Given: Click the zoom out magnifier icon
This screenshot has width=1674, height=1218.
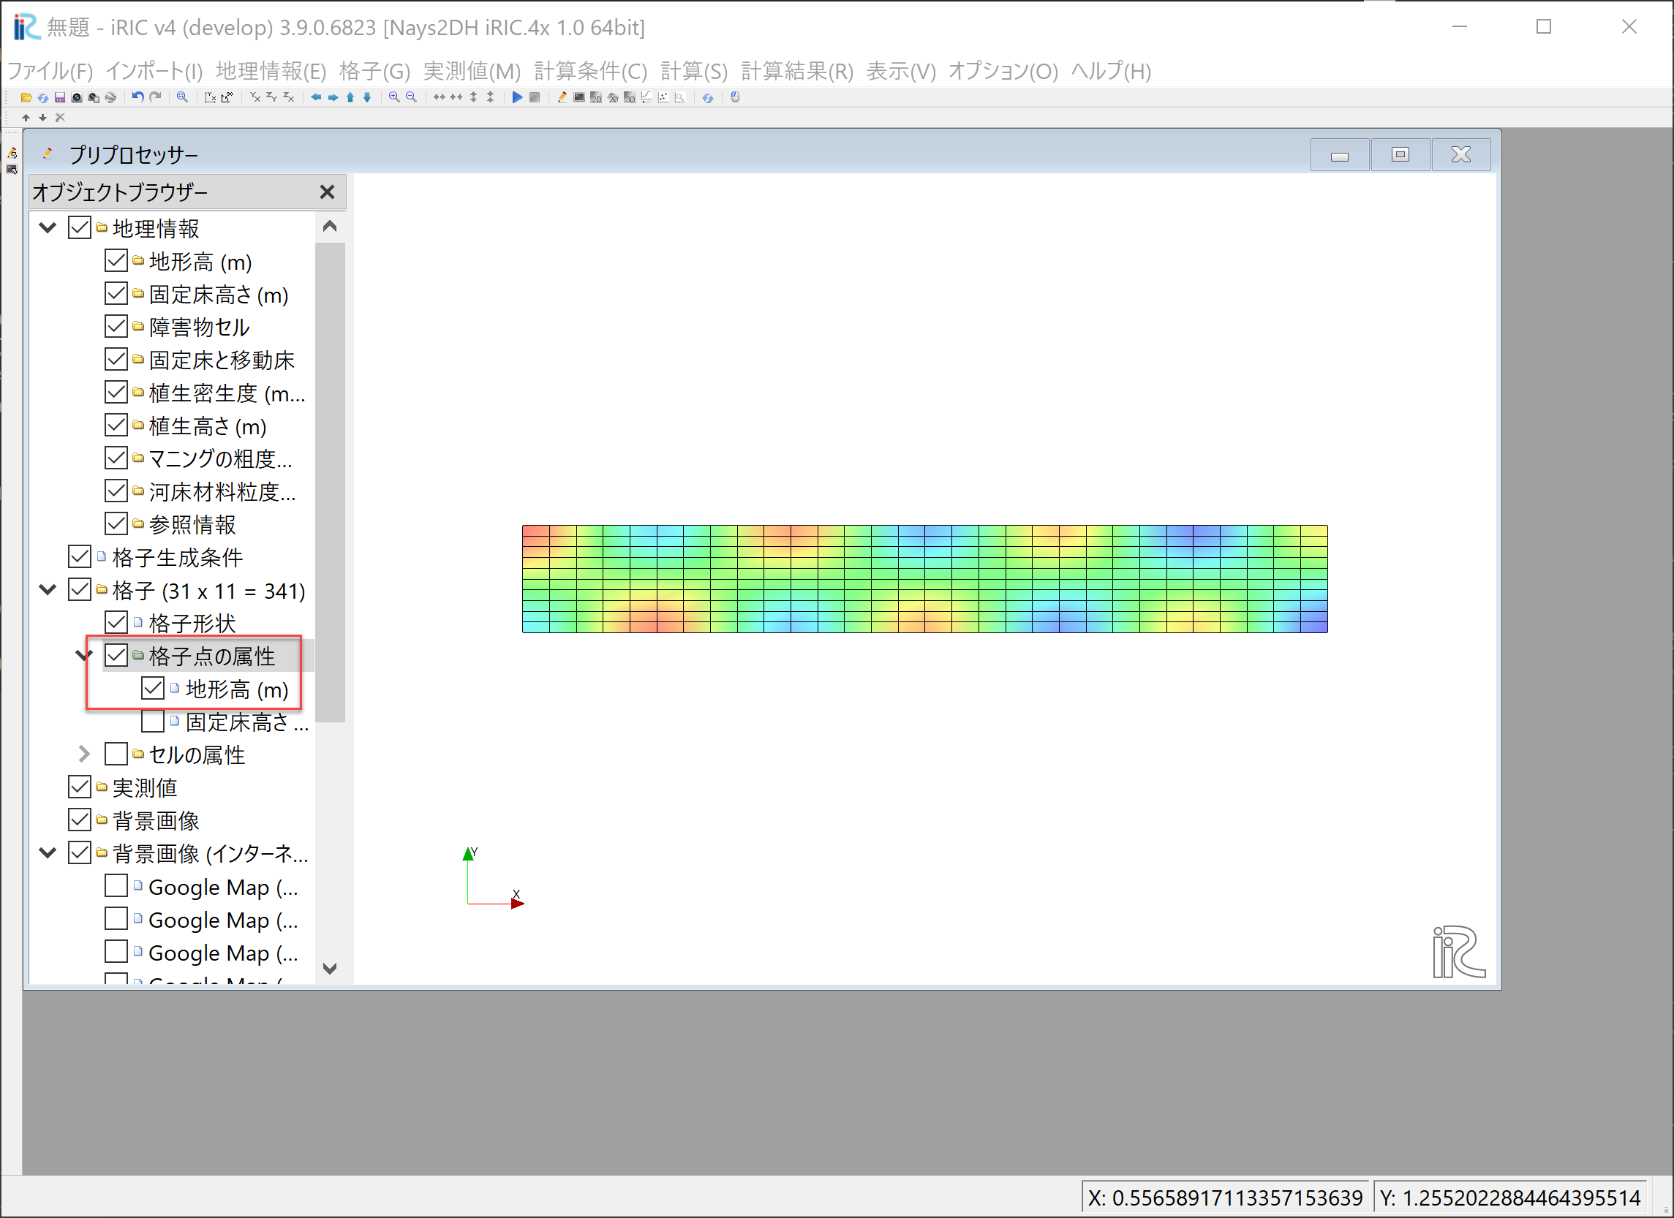Looking at the screenshot, I should pos(411,97).
